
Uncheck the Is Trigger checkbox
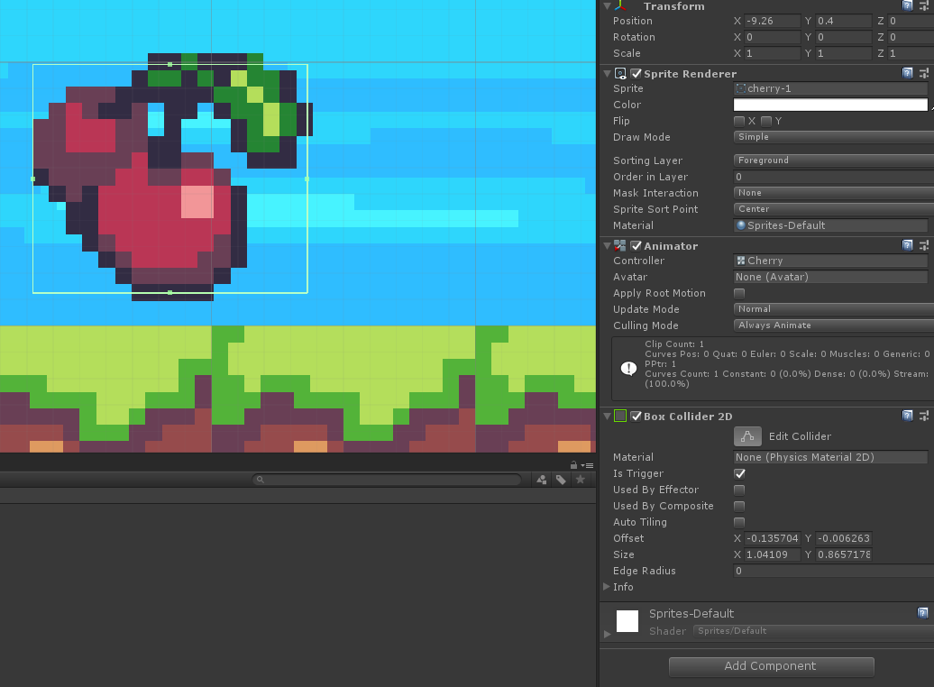739,473
